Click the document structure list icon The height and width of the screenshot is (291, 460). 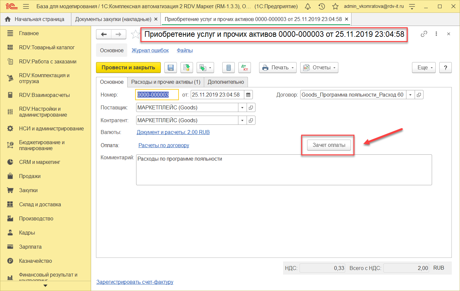coord(228,68)
